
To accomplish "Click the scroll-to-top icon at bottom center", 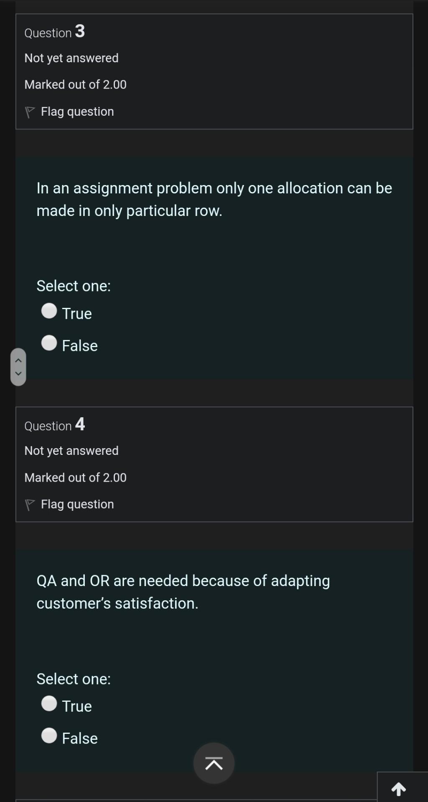I will pos(214,763).
